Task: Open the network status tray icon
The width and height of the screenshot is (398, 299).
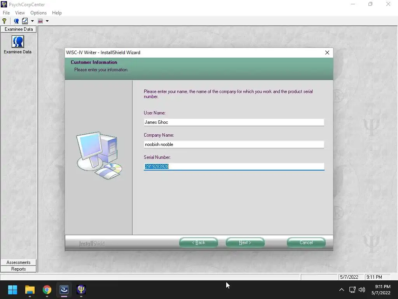Action: (x=352, y=290)
